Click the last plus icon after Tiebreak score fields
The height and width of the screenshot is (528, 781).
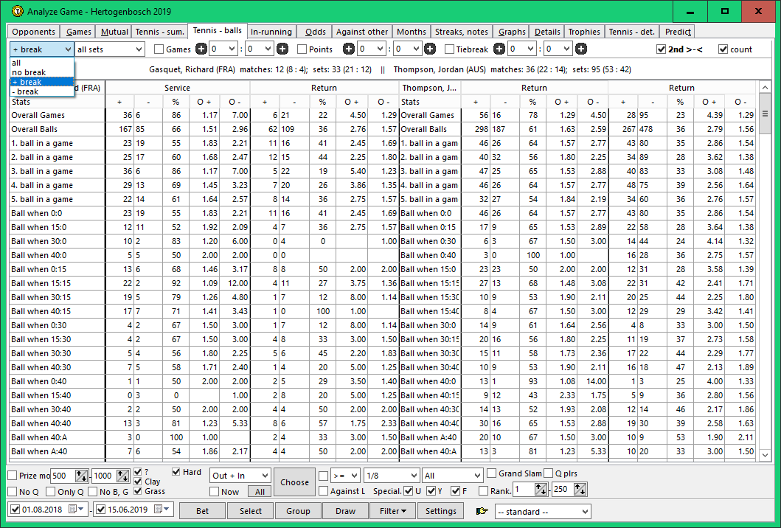click(x=581, y=49)
